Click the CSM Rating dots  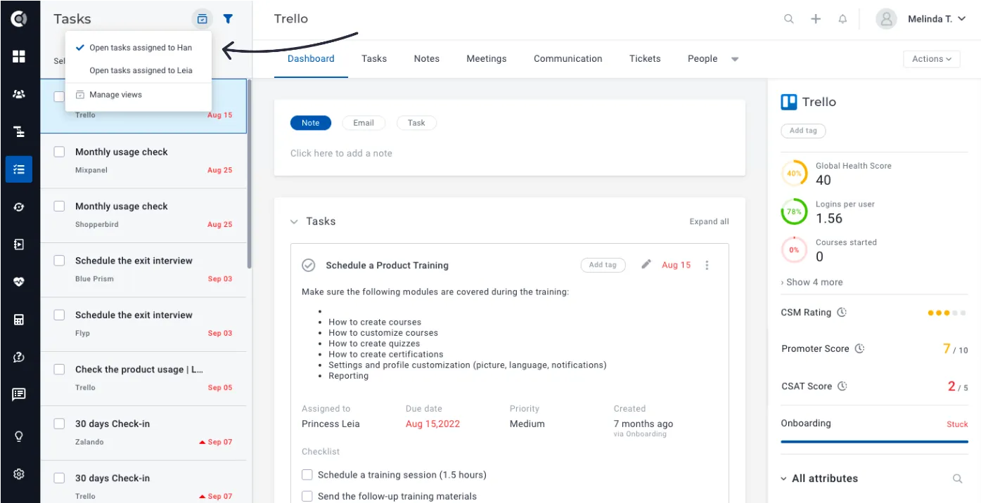[x=947, y=313]
